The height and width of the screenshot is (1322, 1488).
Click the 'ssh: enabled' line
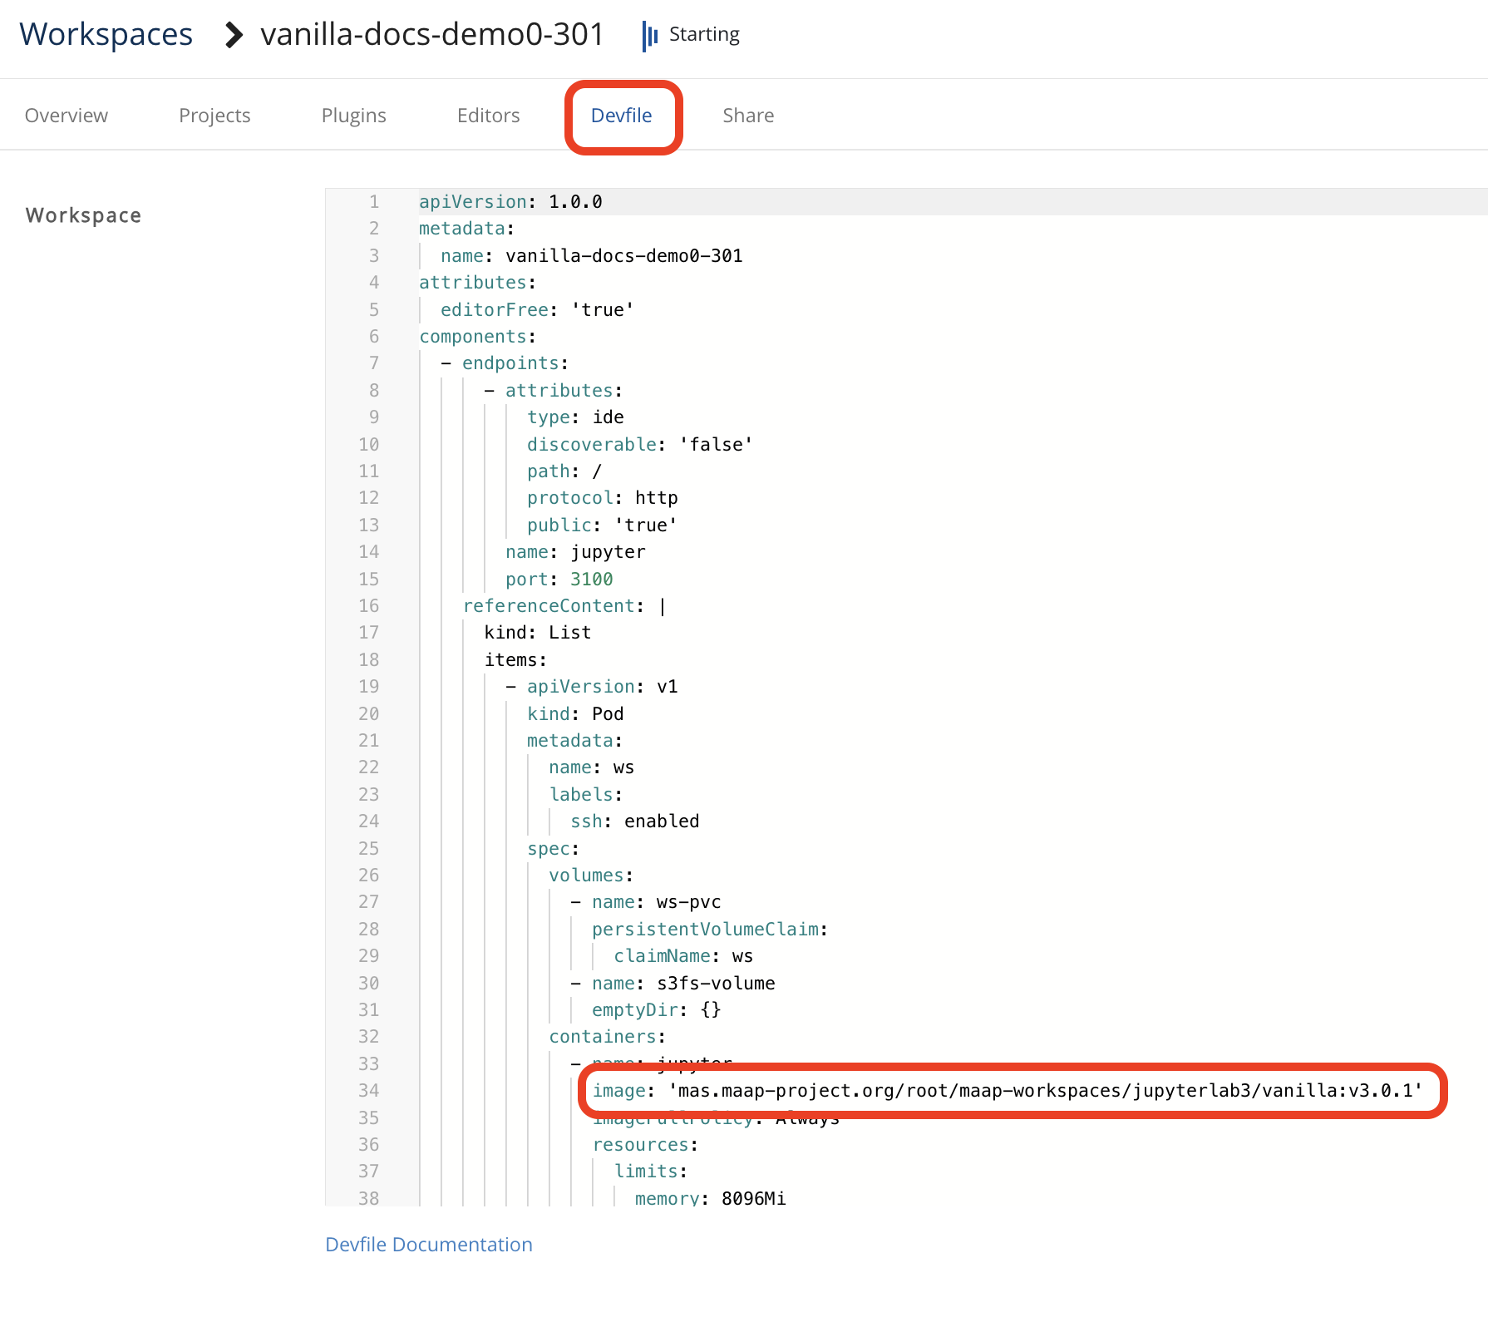point(635,821)
